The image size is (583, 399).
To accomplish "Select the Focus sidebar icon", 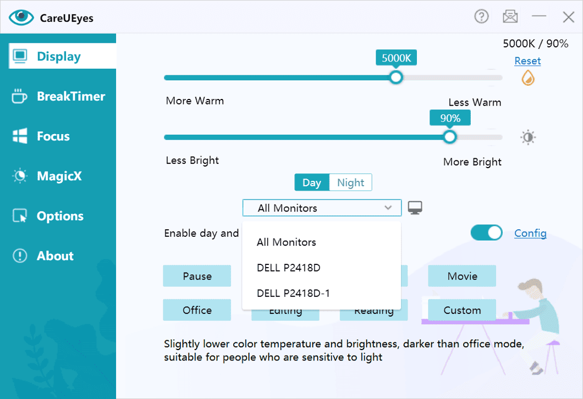I will [x=53, y=136].
